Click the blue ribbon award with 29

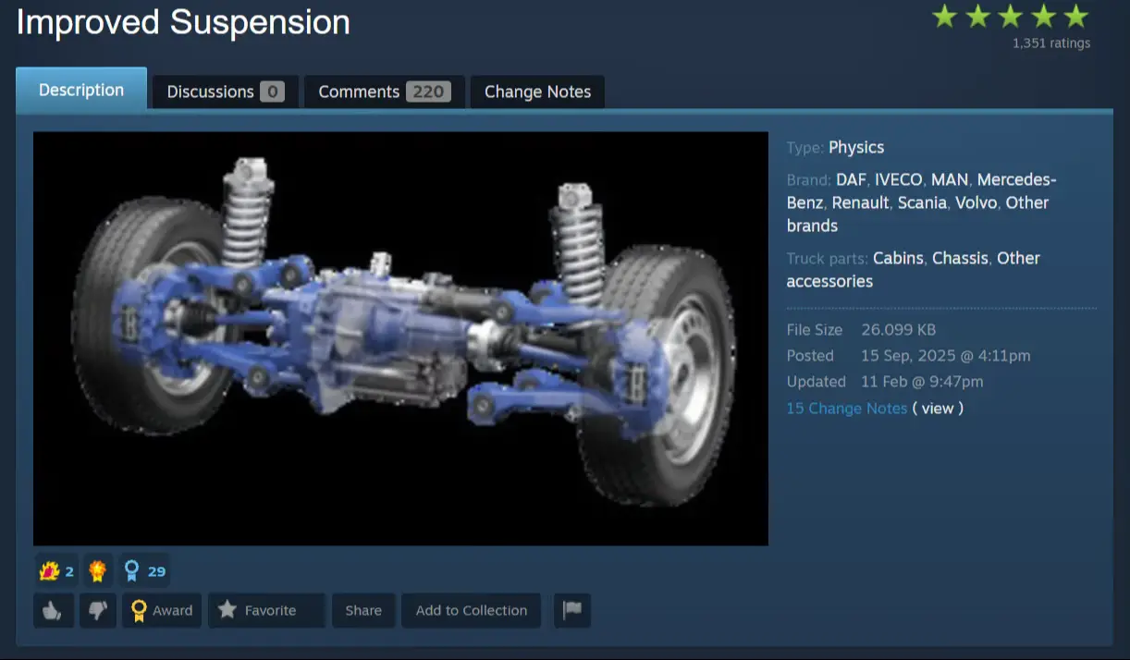click(144, 571)
